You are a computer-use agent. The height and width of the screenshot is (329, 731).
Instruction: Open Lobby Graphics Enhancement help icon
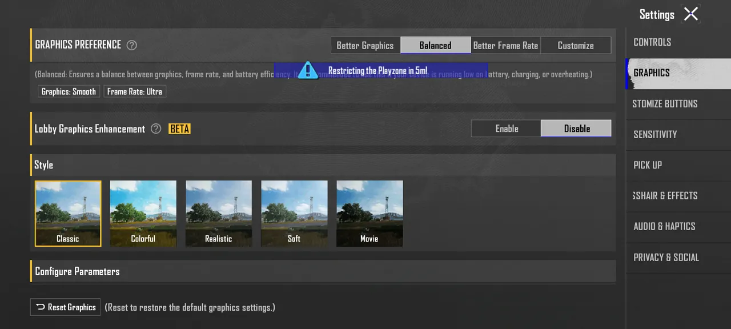(x=156, y=129)
